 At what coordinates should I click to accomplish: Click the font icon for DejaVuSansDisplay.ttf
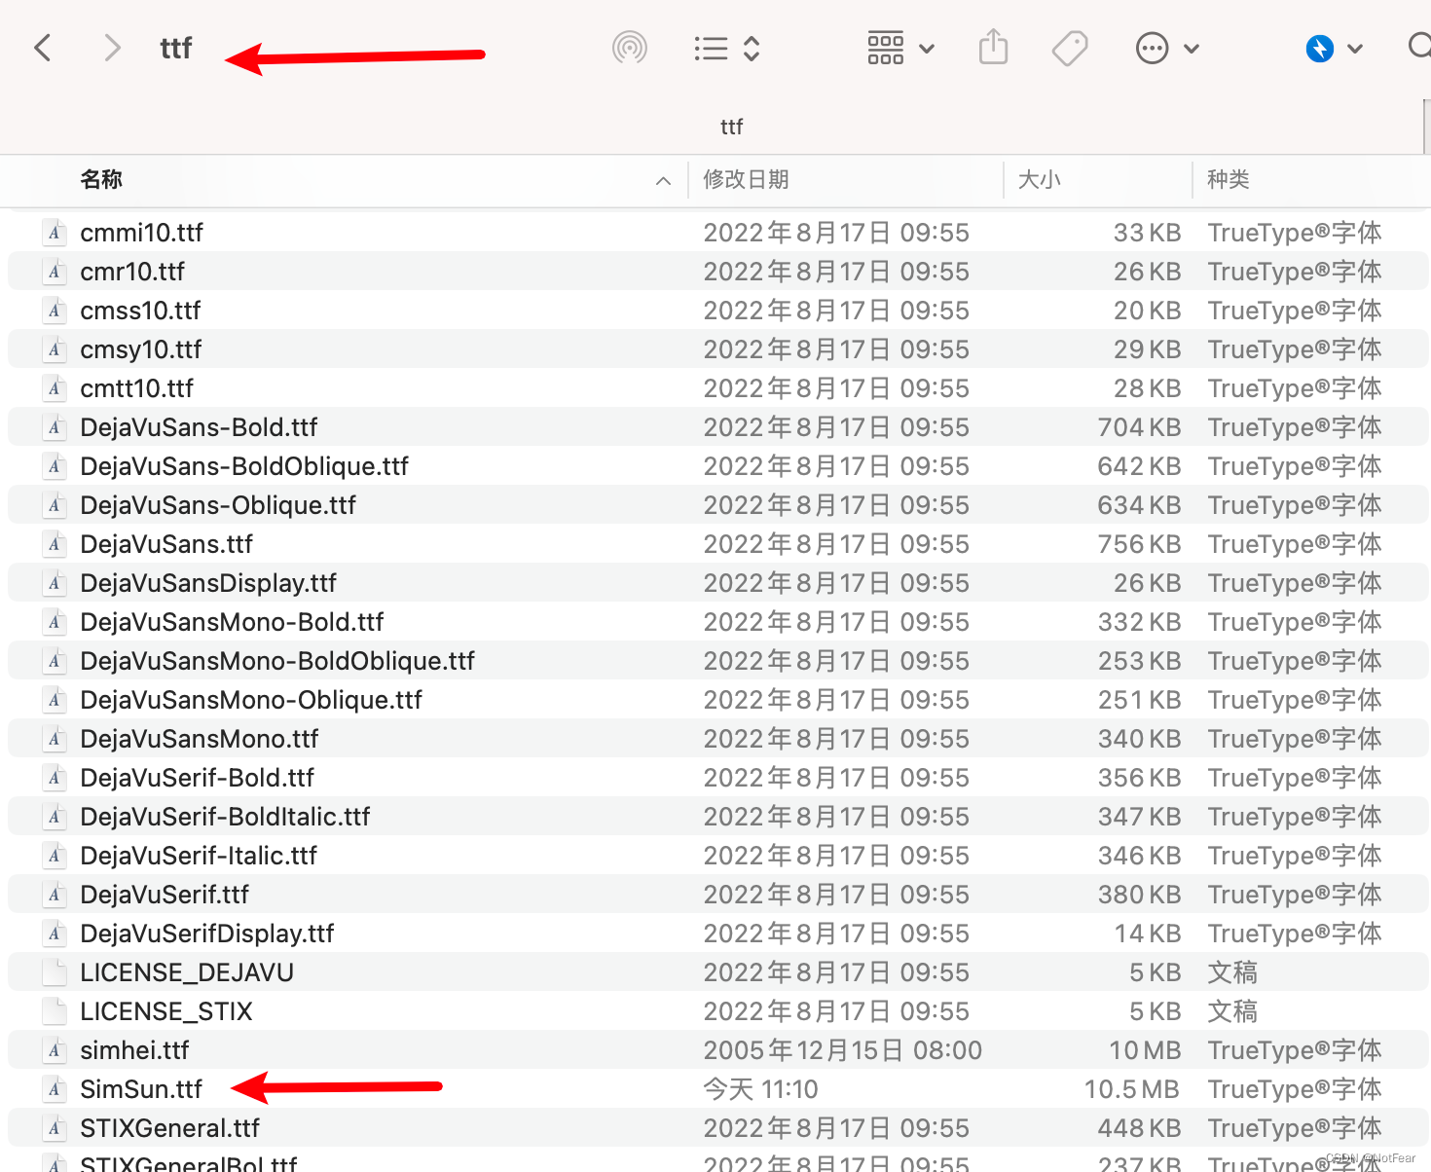(55, 583)
